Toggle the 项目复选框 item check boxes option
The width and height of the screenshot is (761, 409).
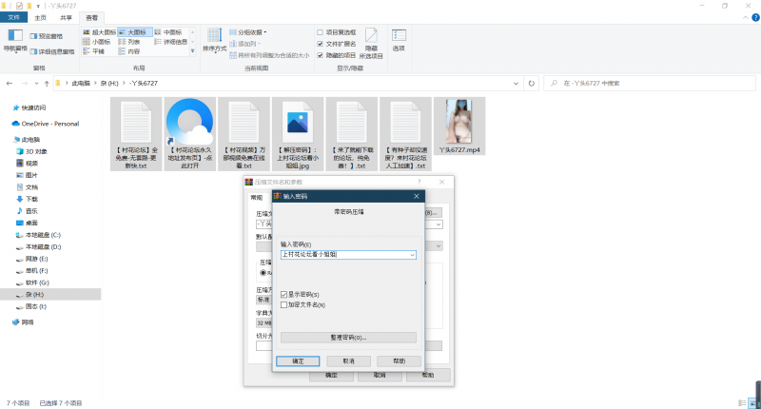coord(322,31)
